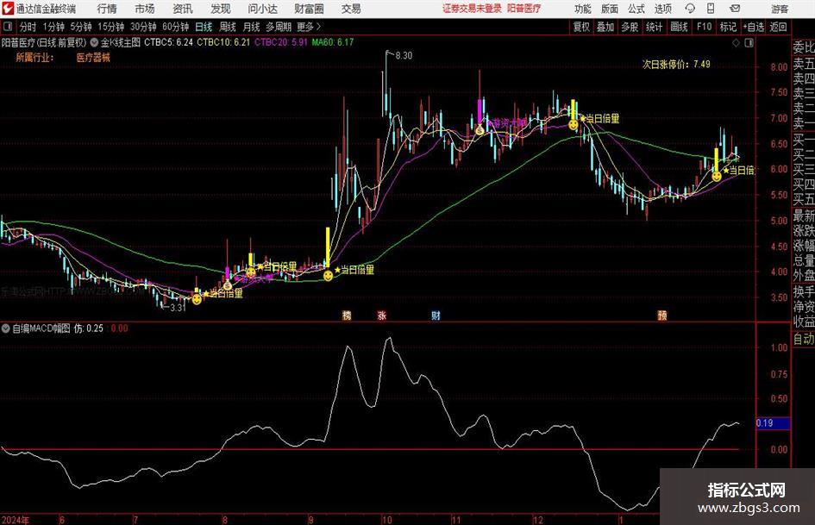Open the main chart indicator dropdown circle icon
Viewport: 815px width, 525px height.
coord(94,42)
